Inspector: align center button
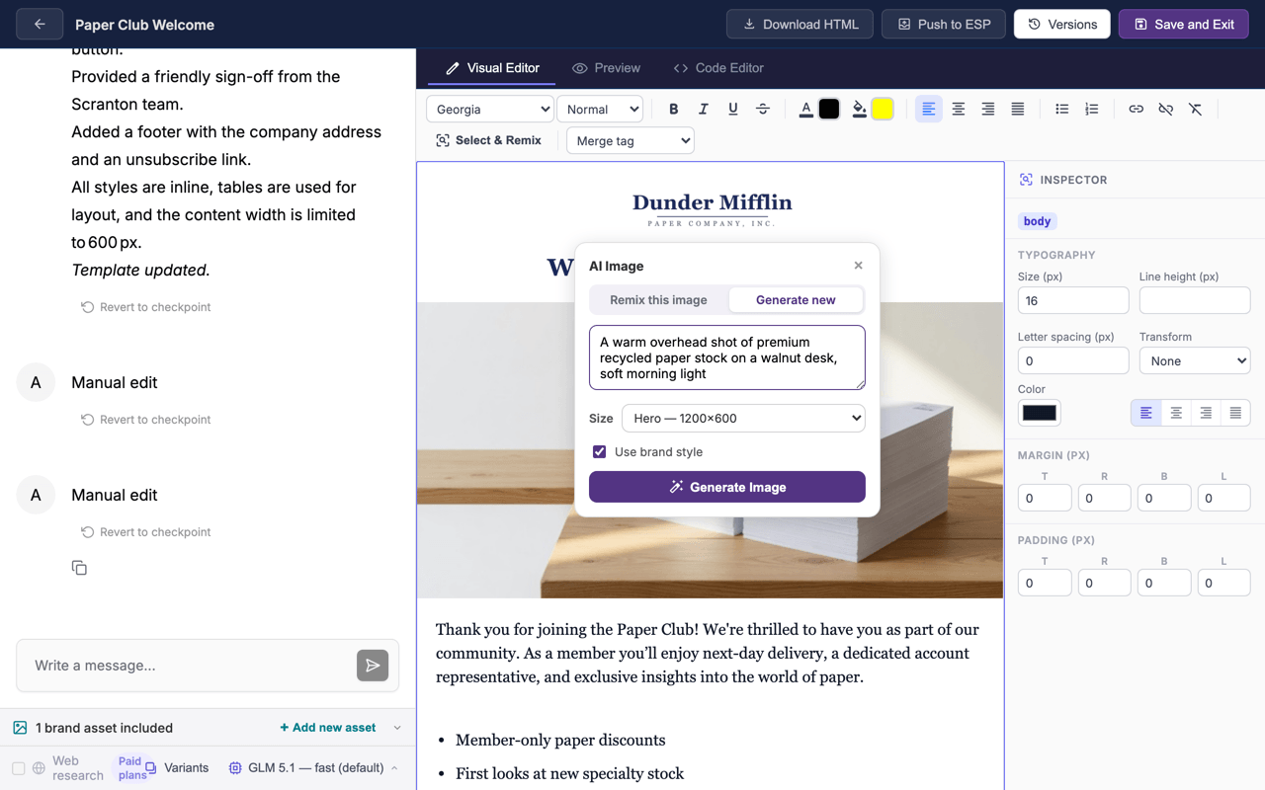 pyautogui.click(x=1176, y=413)
